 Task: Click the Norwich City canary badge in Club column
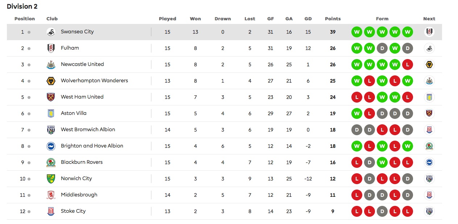[x=51, y=179]
